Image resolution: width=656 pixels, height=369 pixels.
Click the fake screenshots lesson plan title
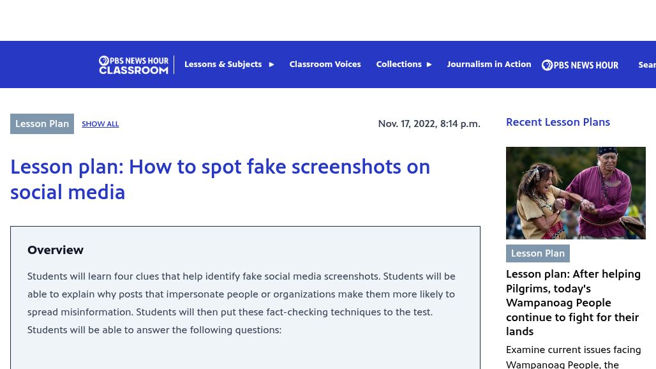tap(220, 179)
